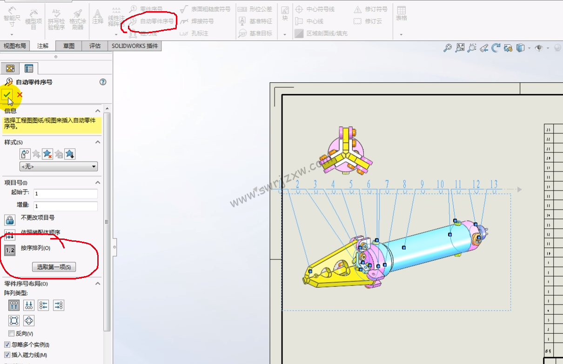Confirm with the green checkmark

coord(7,94)
